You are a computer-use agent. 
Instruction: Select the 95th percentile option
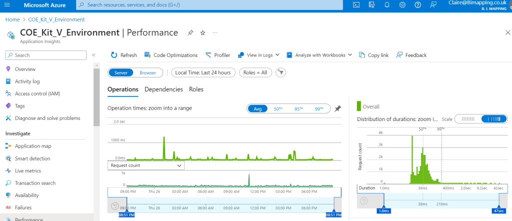pos(299,108)
